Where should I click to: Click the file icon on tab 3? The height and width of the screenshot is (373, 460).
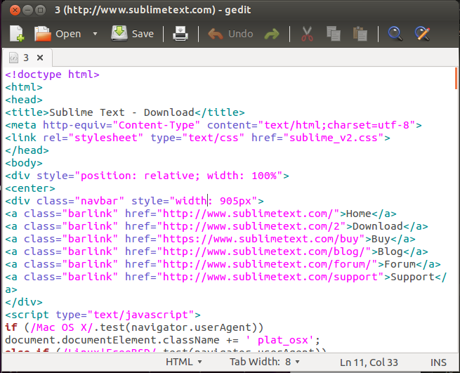pos(13,58)
